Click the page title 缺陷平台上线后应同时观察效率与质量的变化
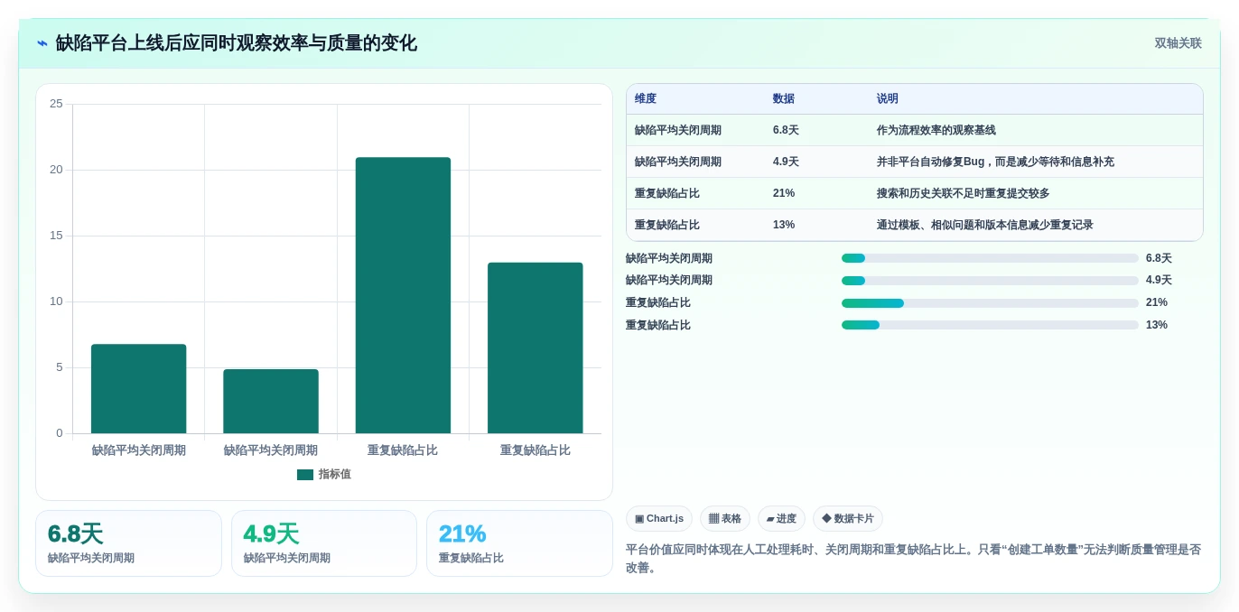Screen dimensions: 1239x612 (x=237, y=43)
